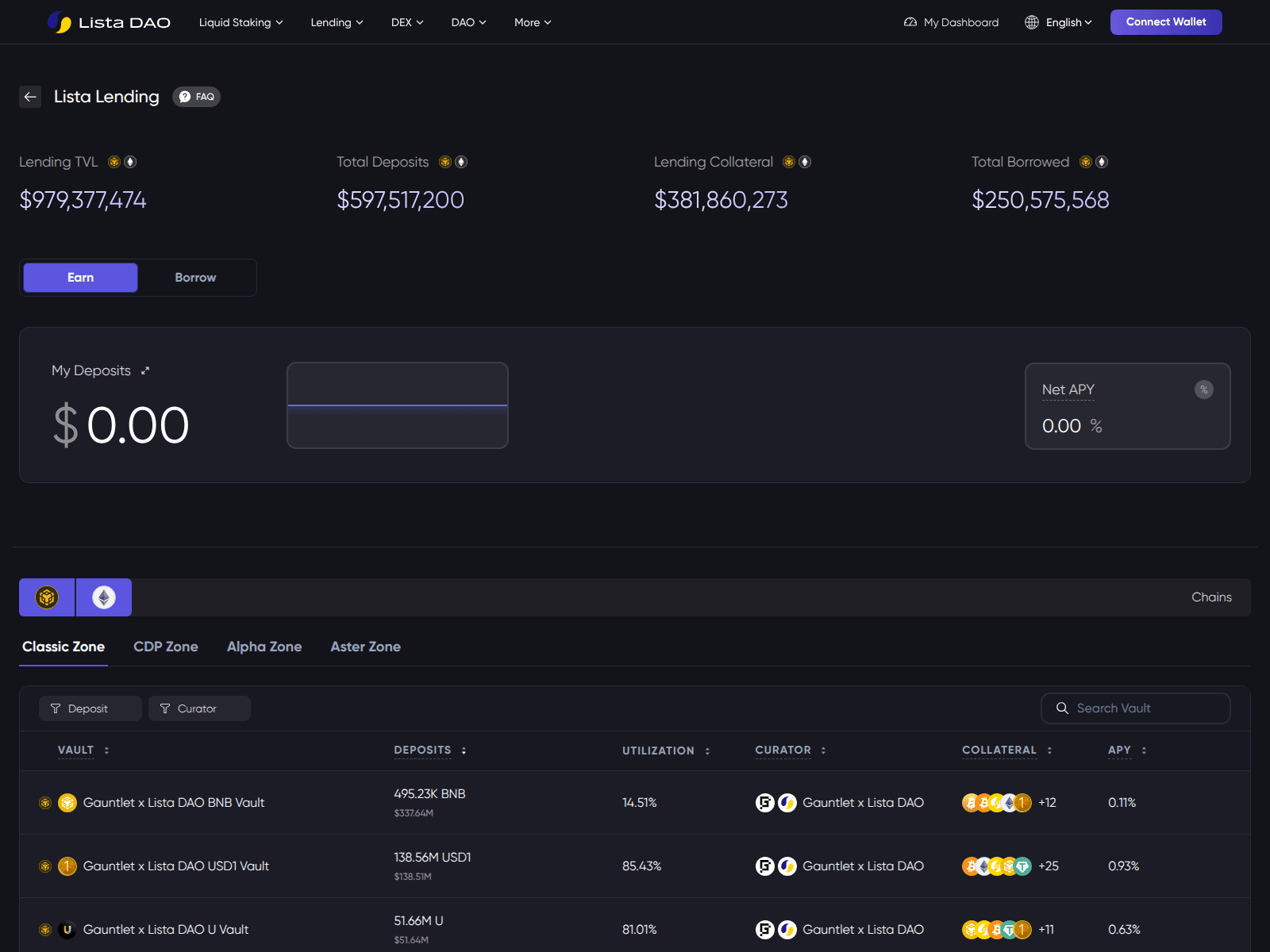Click the Connect Wallet button
Viewport: 1270px width, 952px height.
coord(1166,22)
